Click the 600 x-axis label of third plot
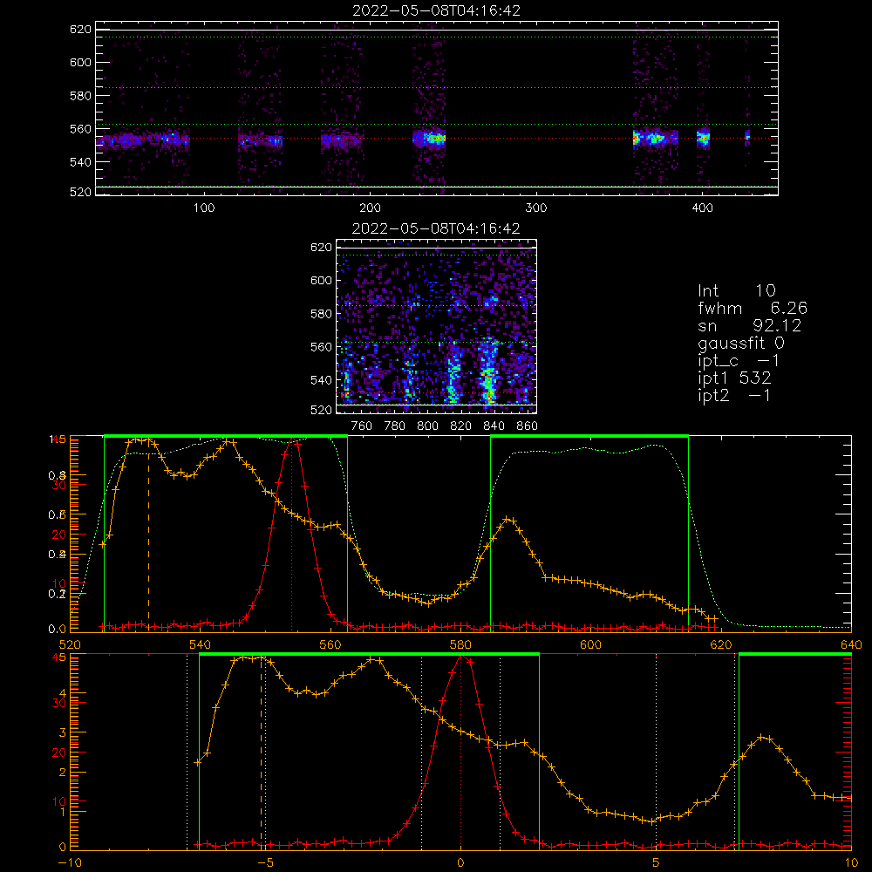Image resolution: width=872 pixels, height=872 pixels. [590, 645]
